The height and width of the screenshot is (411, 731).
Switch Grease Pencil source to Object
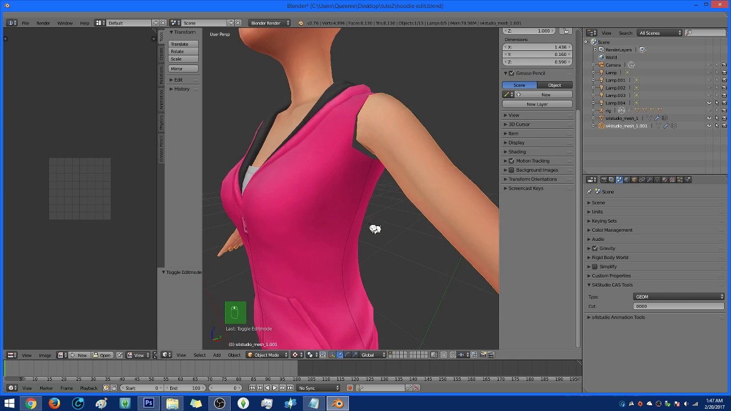point(555,85)
